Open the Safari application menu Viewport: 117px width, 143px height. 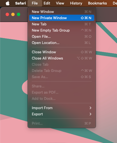click(21, 3)
